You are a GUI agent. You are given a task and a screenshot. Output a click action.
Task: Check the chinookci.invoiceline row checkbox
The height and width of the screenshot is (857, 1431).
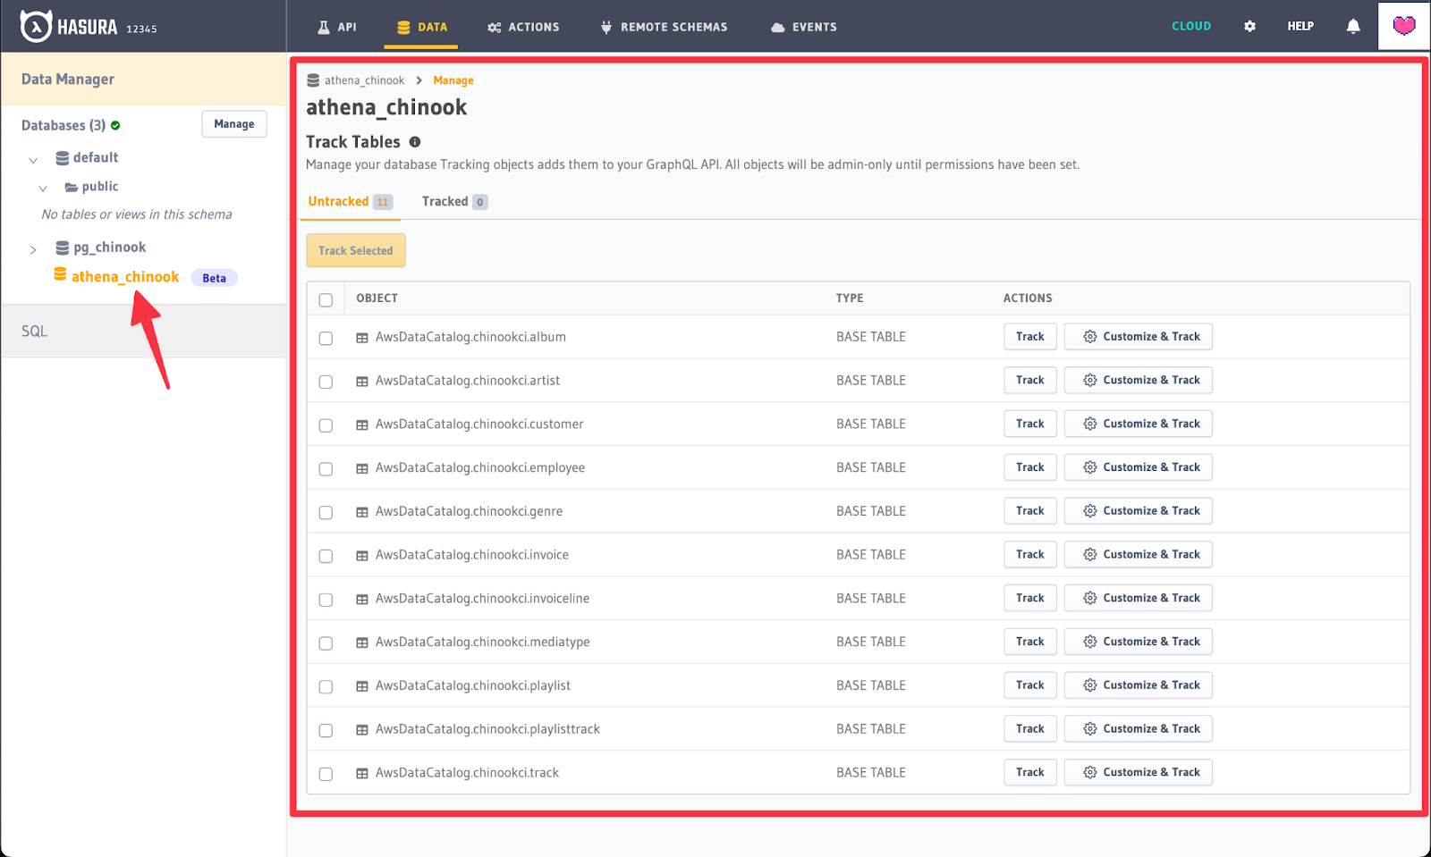pyautogui.click(x=326, y=601)
